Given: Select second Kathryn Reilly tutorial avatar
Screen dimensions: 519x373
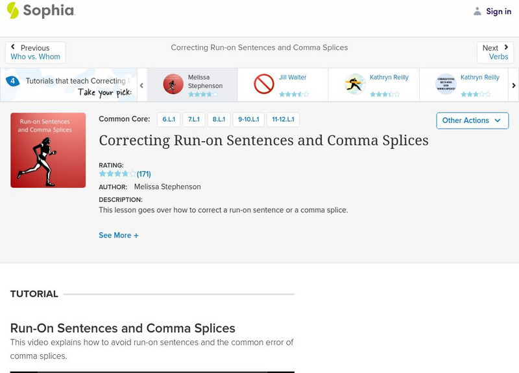Looking at the screenshot, I should [446, 84].
